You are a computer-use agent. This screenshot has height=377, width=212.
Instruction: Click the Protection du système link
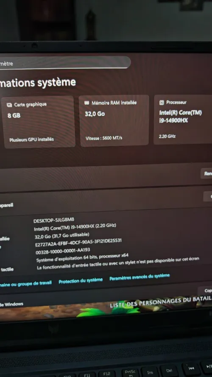pyautogui.click(x=81, y=281)
